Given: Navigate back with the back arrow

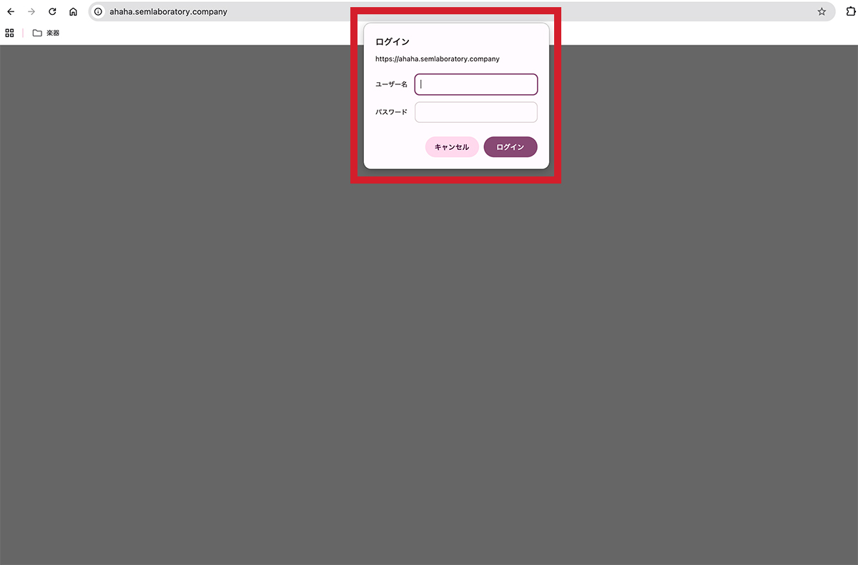Looking at the screenshot, I should 11,11.
